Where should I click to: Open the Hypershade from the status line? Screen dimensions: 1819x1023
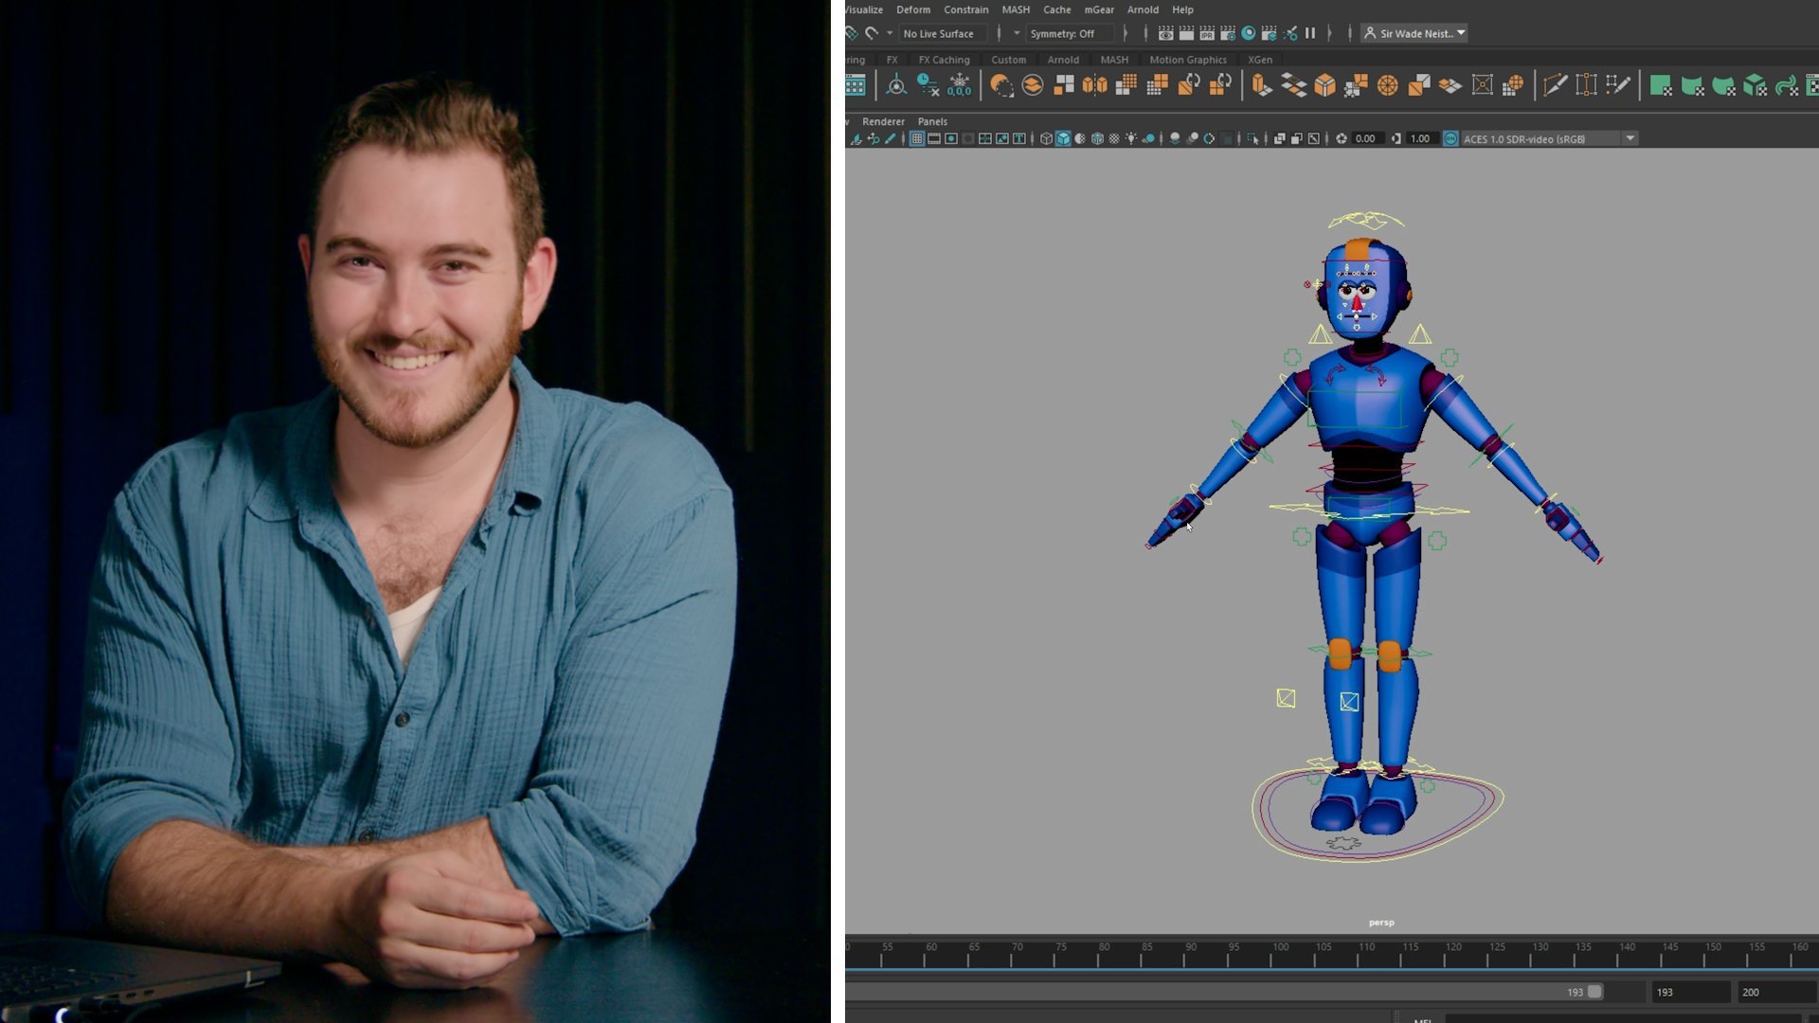[x=1249, y=33]
